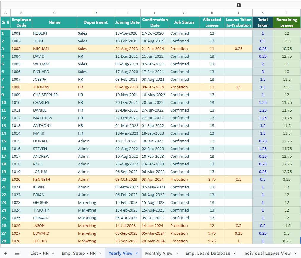The image size is (301, 258).
Task: Click the Confirmation Date header cell
Action: coord(155,22)
